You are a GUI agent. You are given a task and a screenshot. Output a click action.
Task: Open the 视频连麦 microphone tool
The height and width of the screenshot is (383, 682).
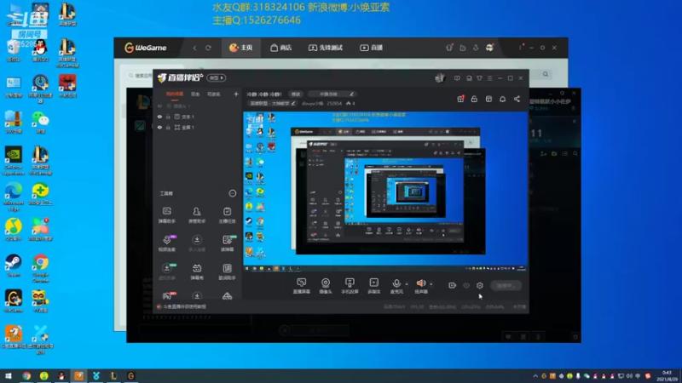tap(166, 243)
